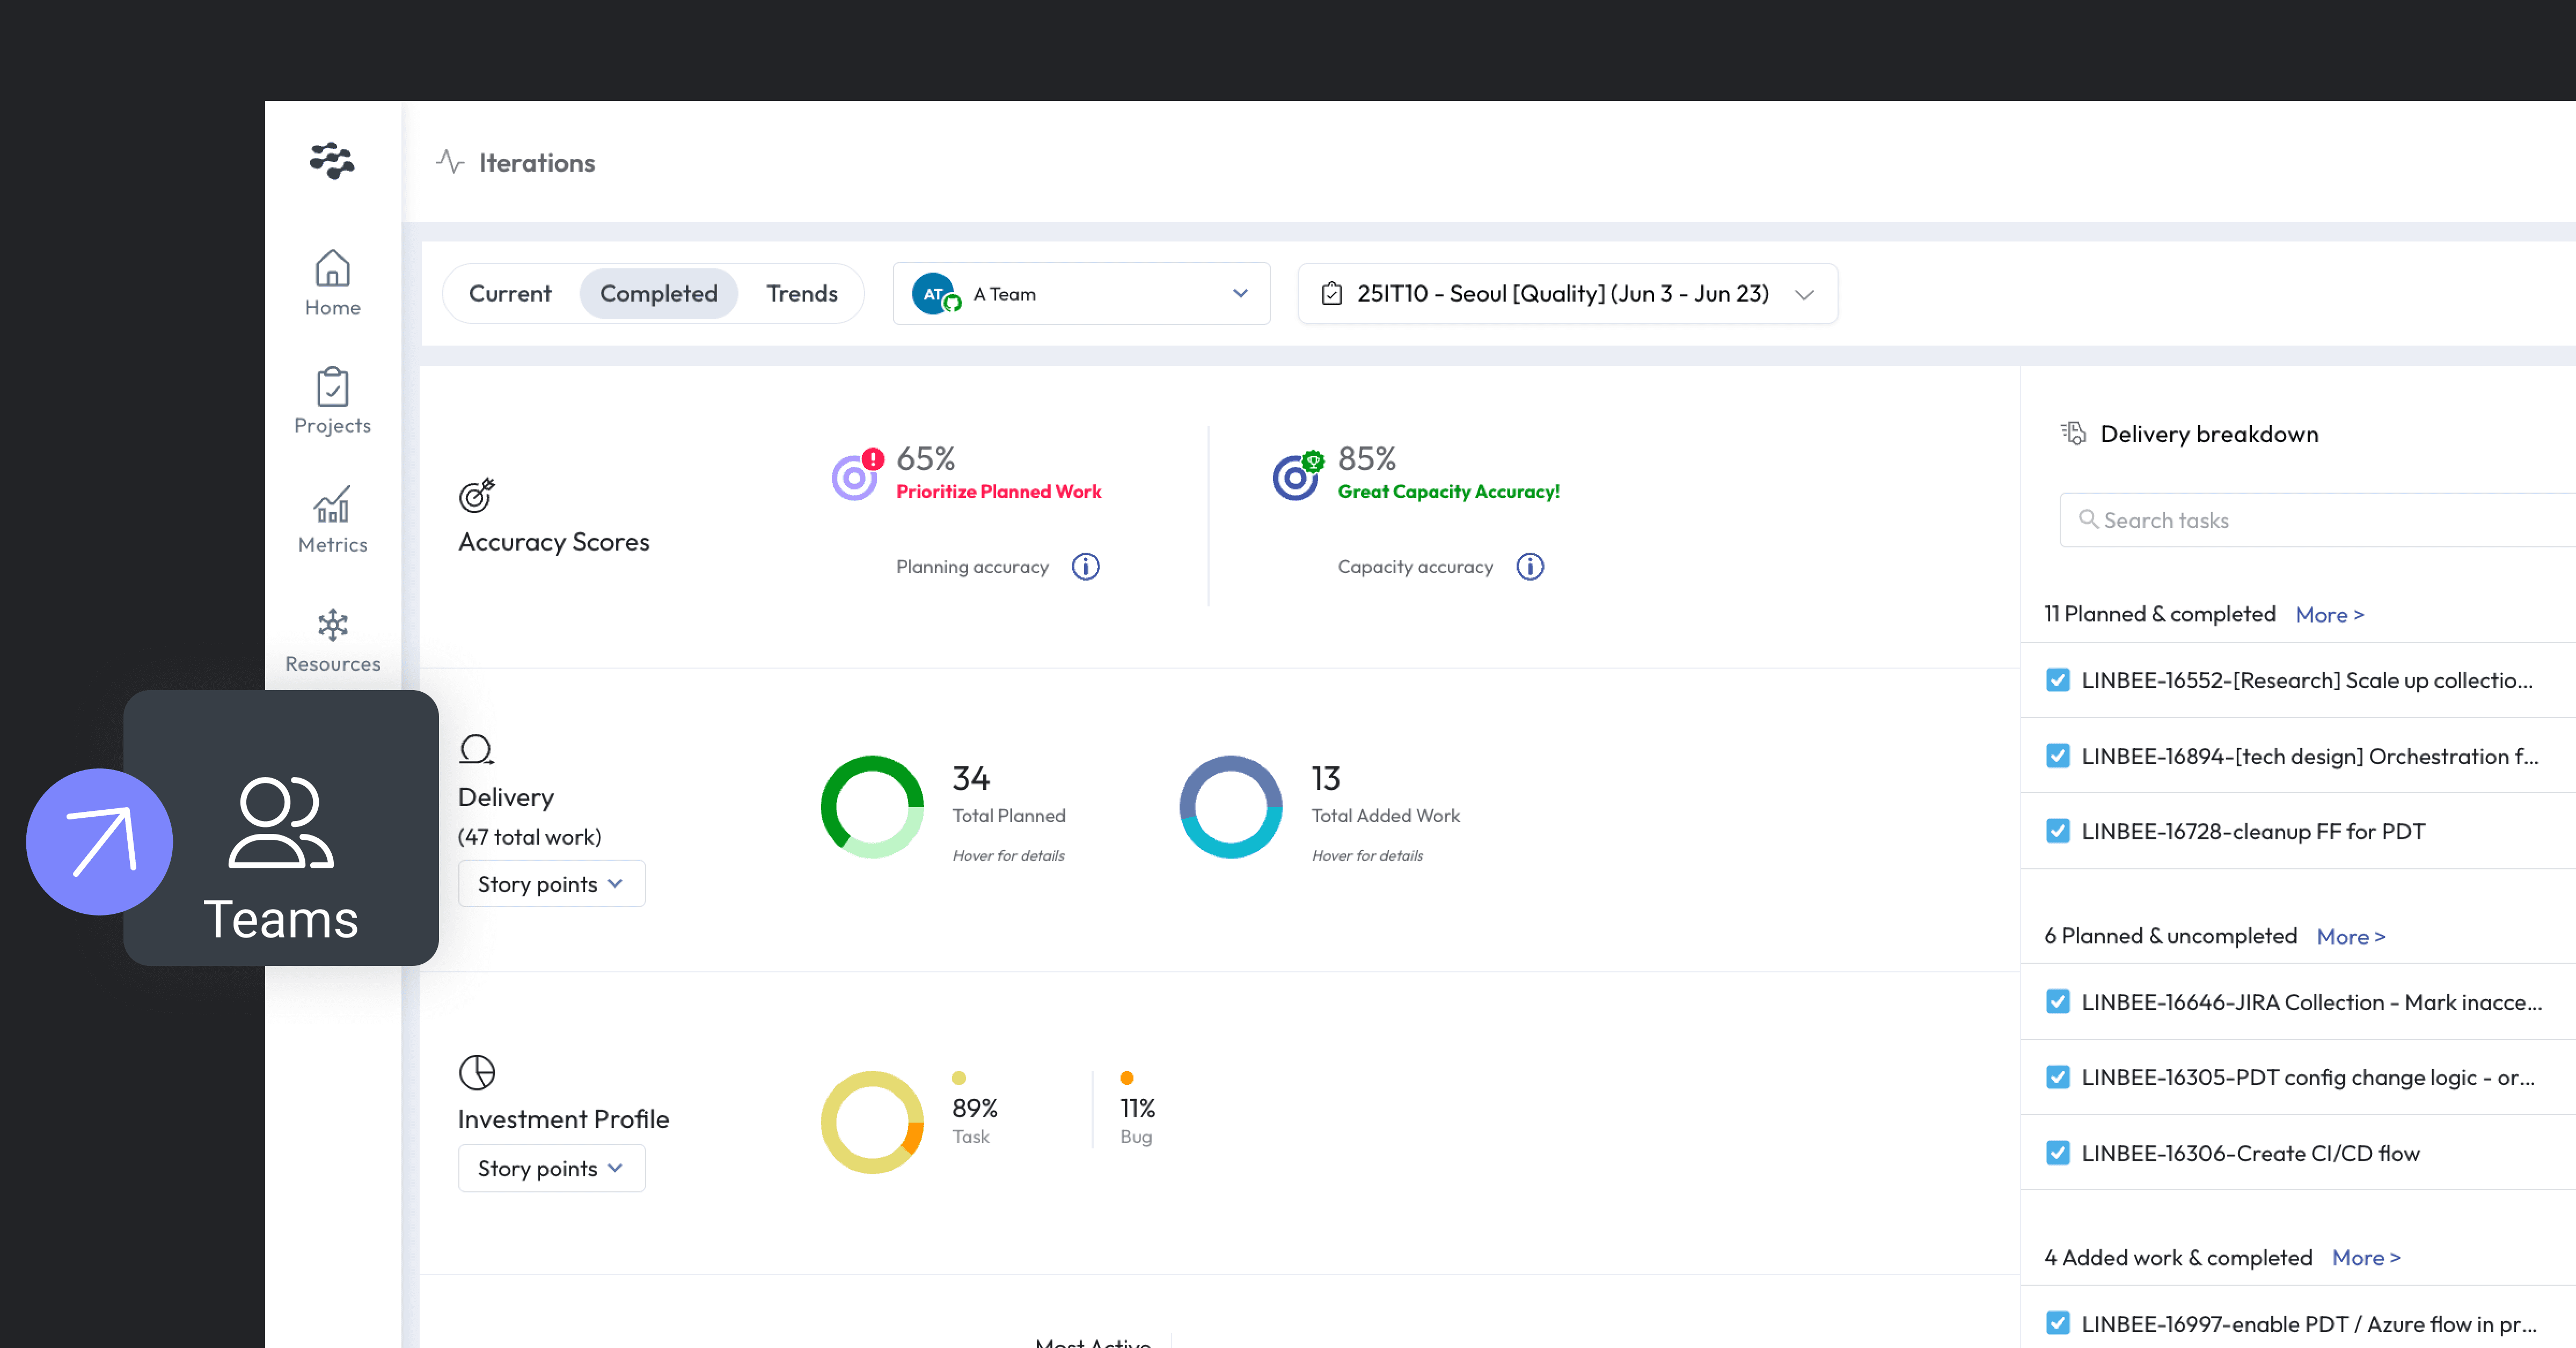The width and height of the screenshot is (2576, 1348).
Task: Click the 13 Total Added Work value
Action: point(1325,778)
